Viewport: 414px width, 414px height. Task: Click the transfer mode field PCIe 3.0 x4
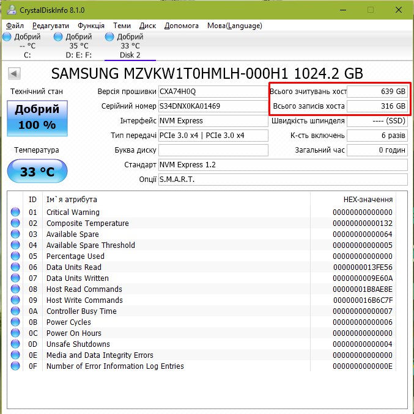(213, 136)
